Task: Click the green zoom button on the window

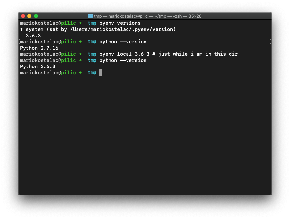Action: tap(36, 15)
